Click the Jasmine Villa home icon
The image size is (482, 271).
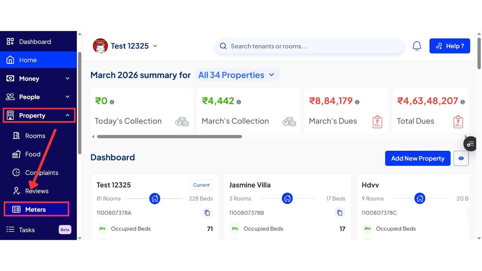coord(287,198)
